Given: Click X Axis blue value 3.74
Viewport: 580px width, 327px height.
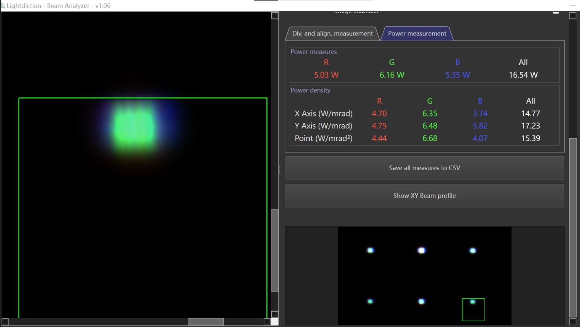Looking at the screenshot, I should tap(480, 114).
